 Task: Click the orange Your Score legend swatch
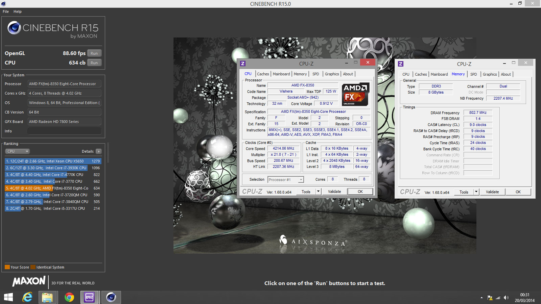click(7, 267)
